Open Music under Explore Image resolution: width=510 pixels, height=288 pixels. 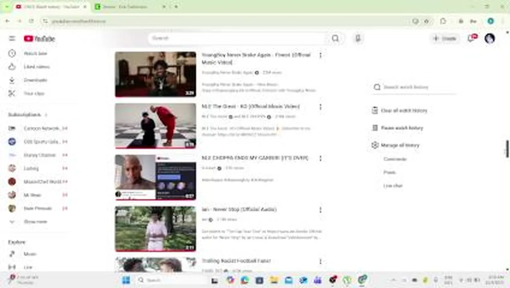(x=30, y=254)
